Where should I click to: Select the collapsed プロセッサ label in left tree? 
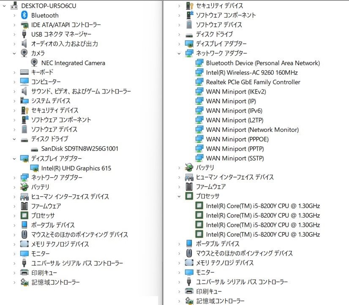(x=43, y=215)
